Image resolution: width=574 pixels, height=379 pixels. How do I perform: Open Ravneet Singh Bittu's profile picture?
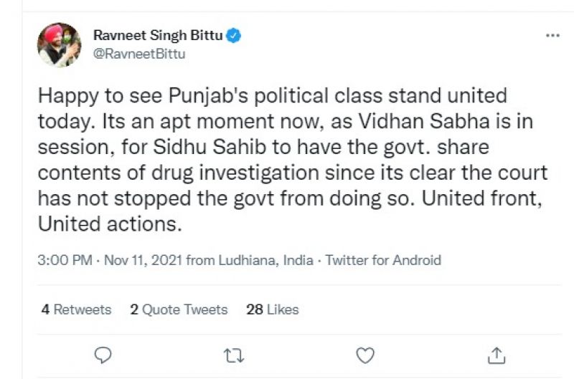click(x=59, y=44)
